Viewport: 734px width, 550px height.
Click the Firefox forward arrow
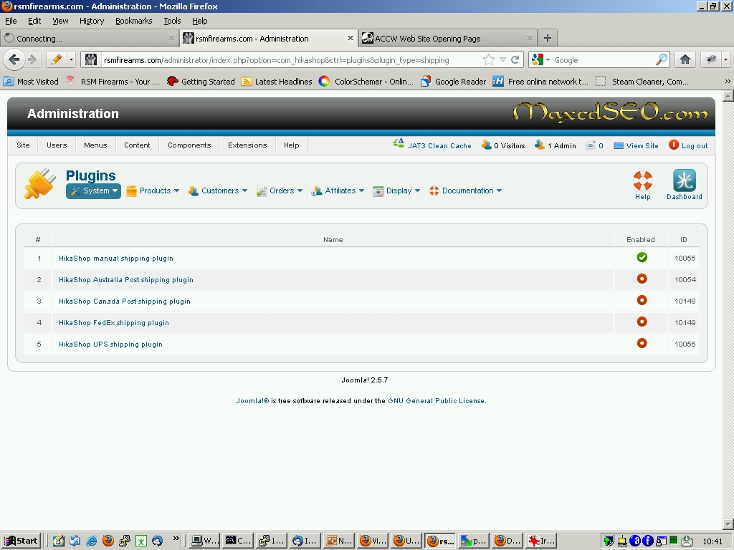pyautogui.click(x=32, y=60)
